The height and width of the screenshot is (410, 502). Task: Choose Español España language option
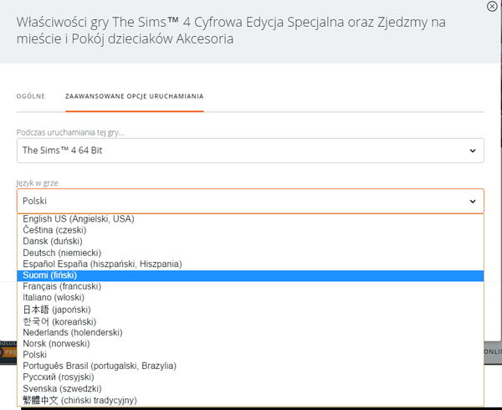click(x=102, y=264)
